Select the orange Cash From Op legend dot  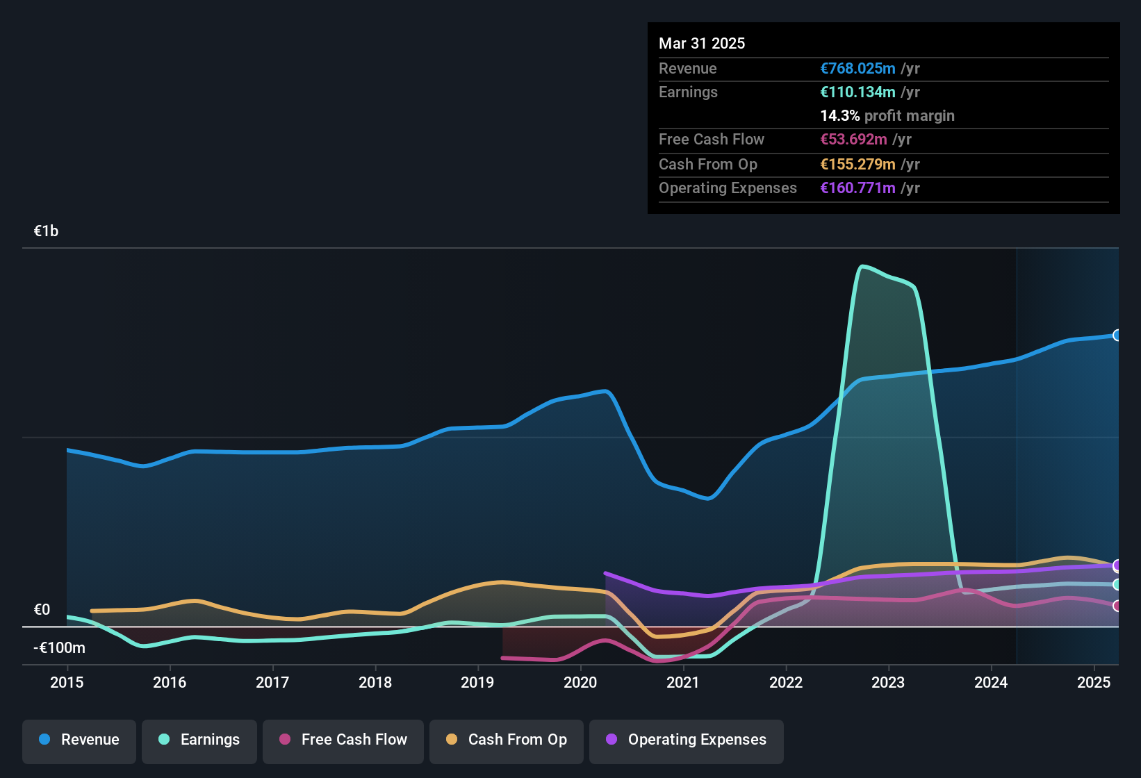[x=452, y=740]
